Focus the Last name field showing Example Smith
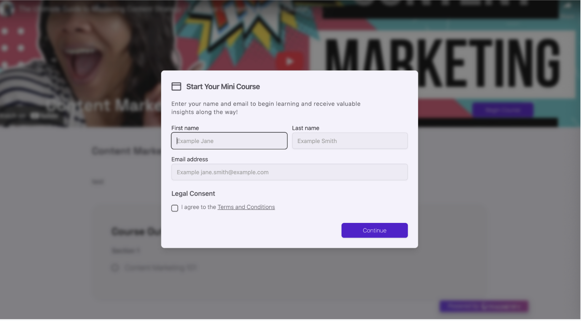This screenshot has height=321, width=581. point(350,141)
